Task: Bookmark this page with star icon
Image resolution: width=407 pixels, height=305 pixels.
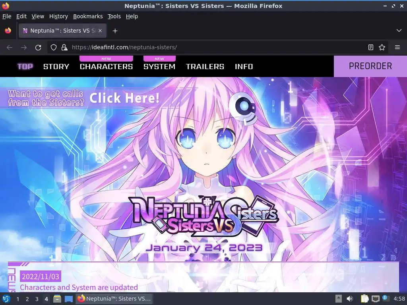Action: point(382,47)
